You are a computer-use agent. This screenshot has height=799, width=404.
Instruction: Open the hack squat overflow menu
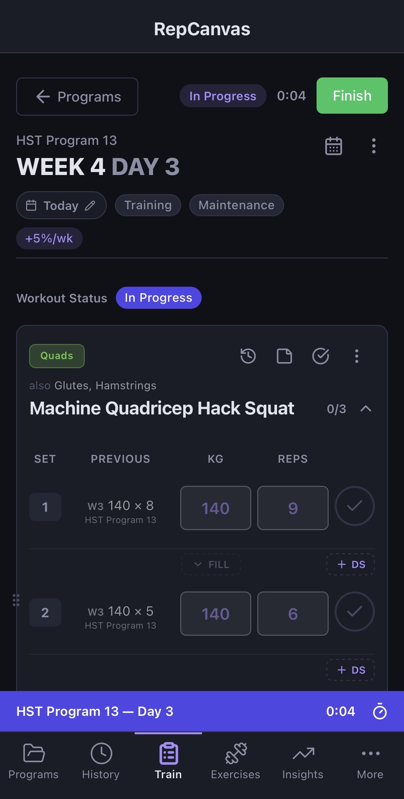click(356, 356)
